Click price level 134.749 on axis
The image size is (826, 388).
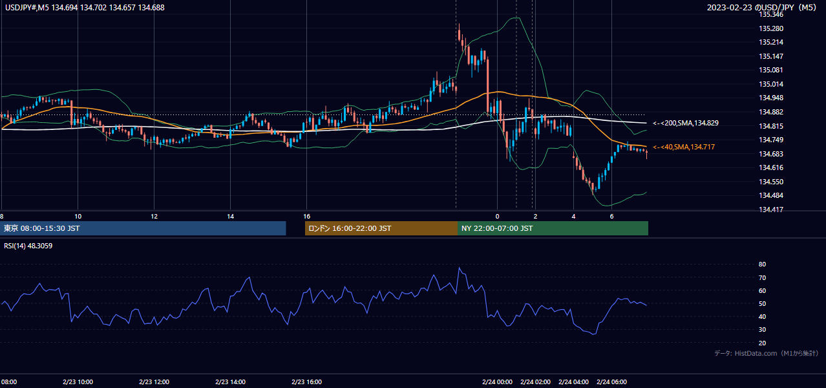pos(771,140)
